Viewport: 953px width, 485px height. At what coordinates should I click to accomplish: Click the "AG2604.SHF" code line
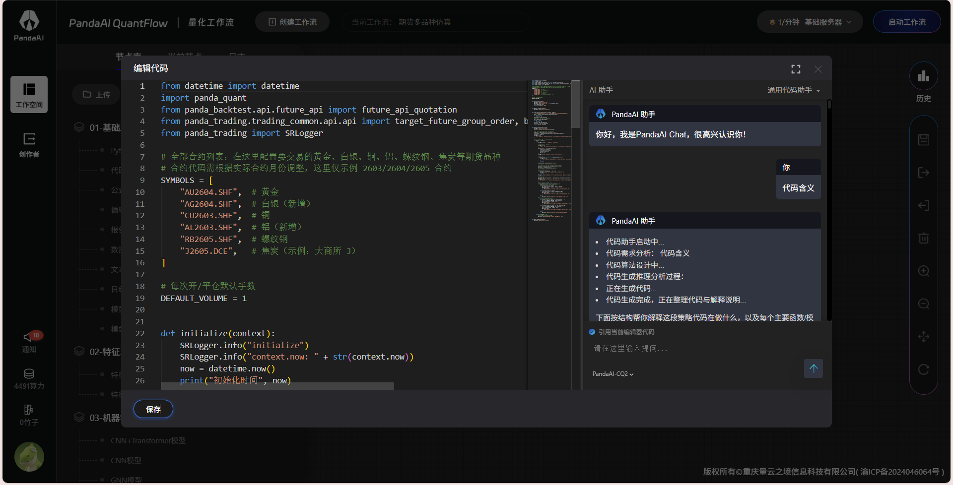pyautogui.click(x=245, y=204)
